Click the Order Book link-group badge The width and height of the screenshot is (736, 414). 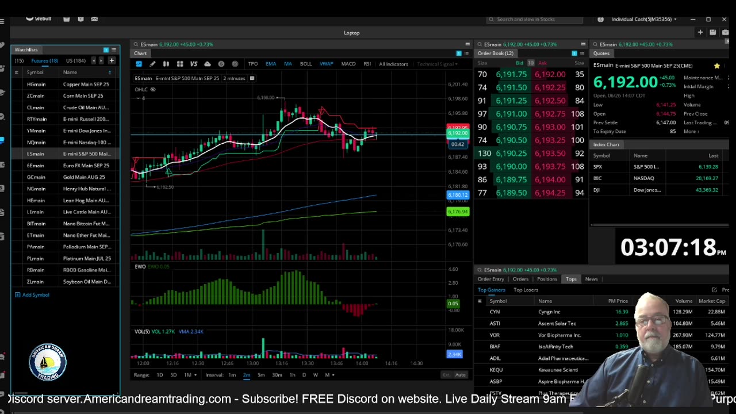pyautogui.click(x=574, y=53)
